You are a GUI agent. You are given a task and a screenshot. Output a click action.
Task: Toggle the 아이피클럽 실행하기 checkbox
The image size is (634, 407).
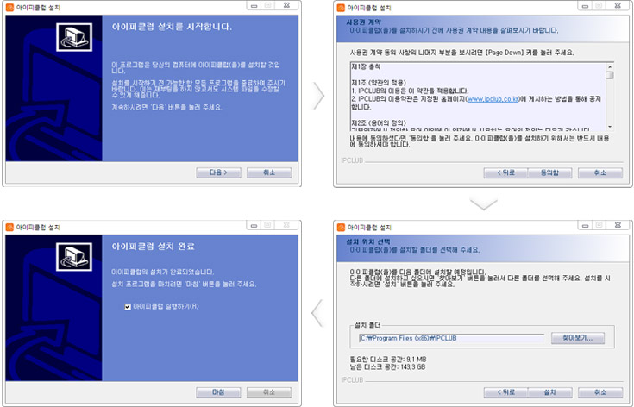(x=128, y=307)
